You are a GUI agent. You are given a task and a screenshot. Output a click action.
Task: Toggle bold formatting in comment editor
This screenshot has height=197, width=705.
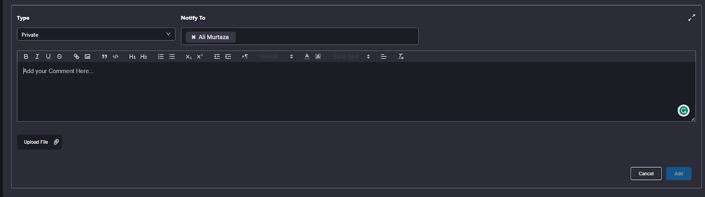point(26,57)
